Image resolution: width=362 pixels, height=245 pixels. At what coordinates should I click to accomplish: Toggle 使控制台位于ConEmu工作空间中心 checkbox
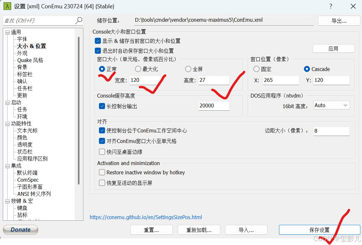tap(102, 130)
